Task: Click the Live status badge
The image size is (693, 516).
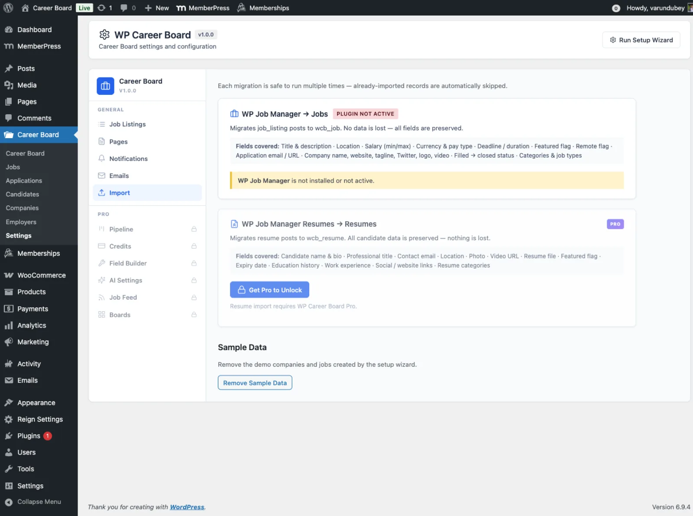Action: (x=84, y=8)
